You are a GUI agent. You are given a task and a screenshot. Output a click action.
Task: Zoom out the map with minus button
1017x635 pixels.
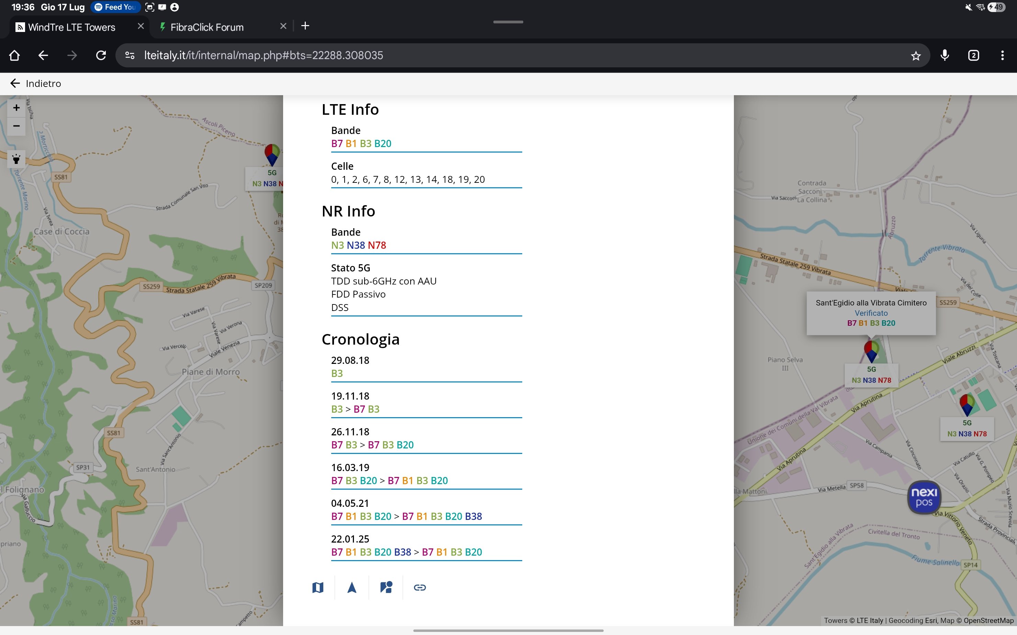(x=16, y=126)
